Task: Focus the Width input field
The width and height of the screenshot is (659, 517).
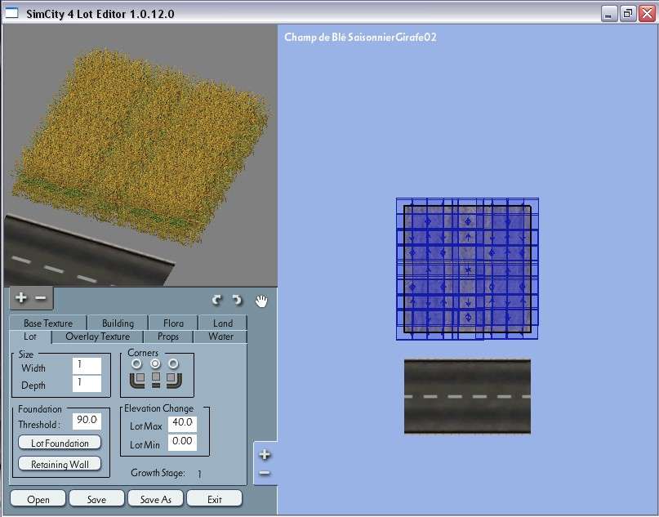Action: 87,366
